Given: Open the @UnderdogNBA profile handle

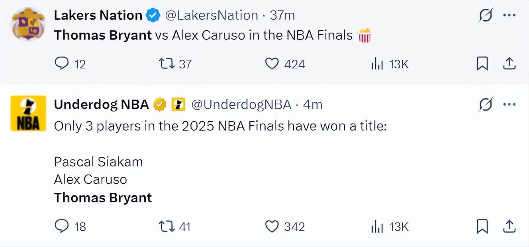Looking at the screenshot, I should [x=241, y=104].
